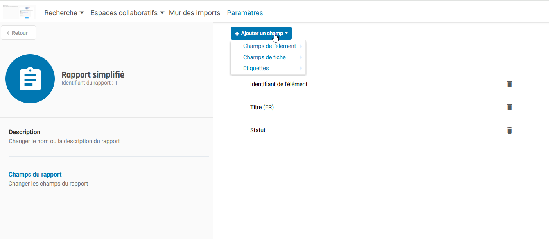Open the "Champs du rapport" settings link

point(35,174)
